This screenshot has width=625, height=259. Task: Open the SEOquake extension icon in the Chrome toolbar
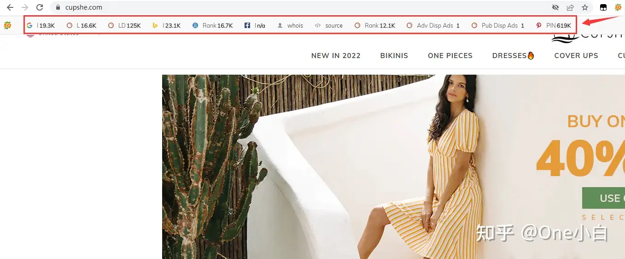click(618, 7)
